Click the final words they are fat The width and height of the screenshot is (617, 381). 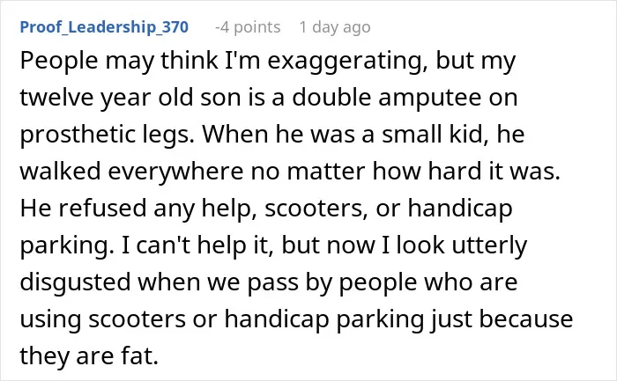point(89,355)
